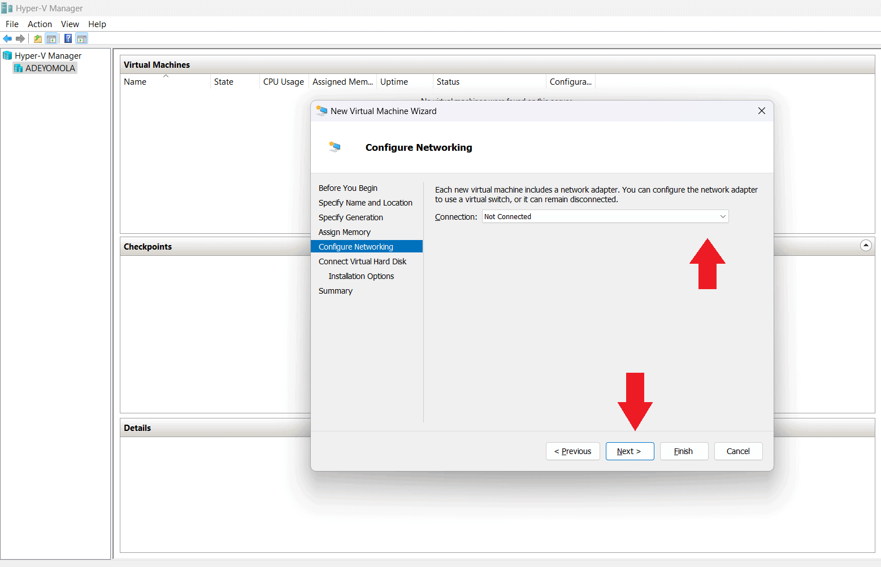Viewport: 881px width, 567px height.
Task: Select the Configure Networking step
Action: coord(367,247)
